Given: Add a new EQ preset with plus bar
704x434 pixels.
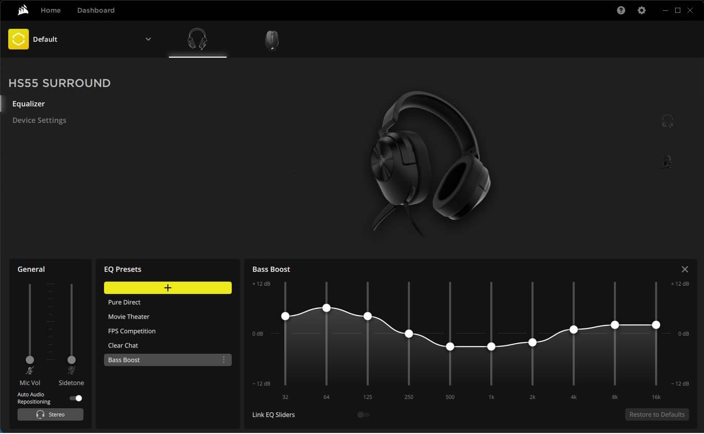Looking at the screenshot, I should pyautogui.click(x=168, y=288).
